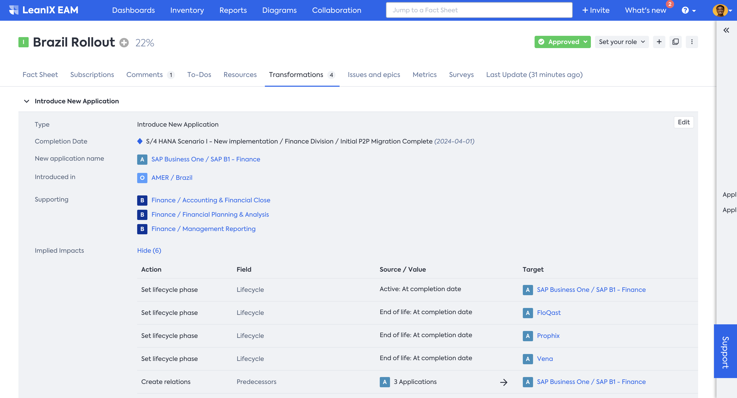Open SAP B1 - Finance link in Active lifecycle row
Viewport: 737px width, 398px height.
[591, 290]
